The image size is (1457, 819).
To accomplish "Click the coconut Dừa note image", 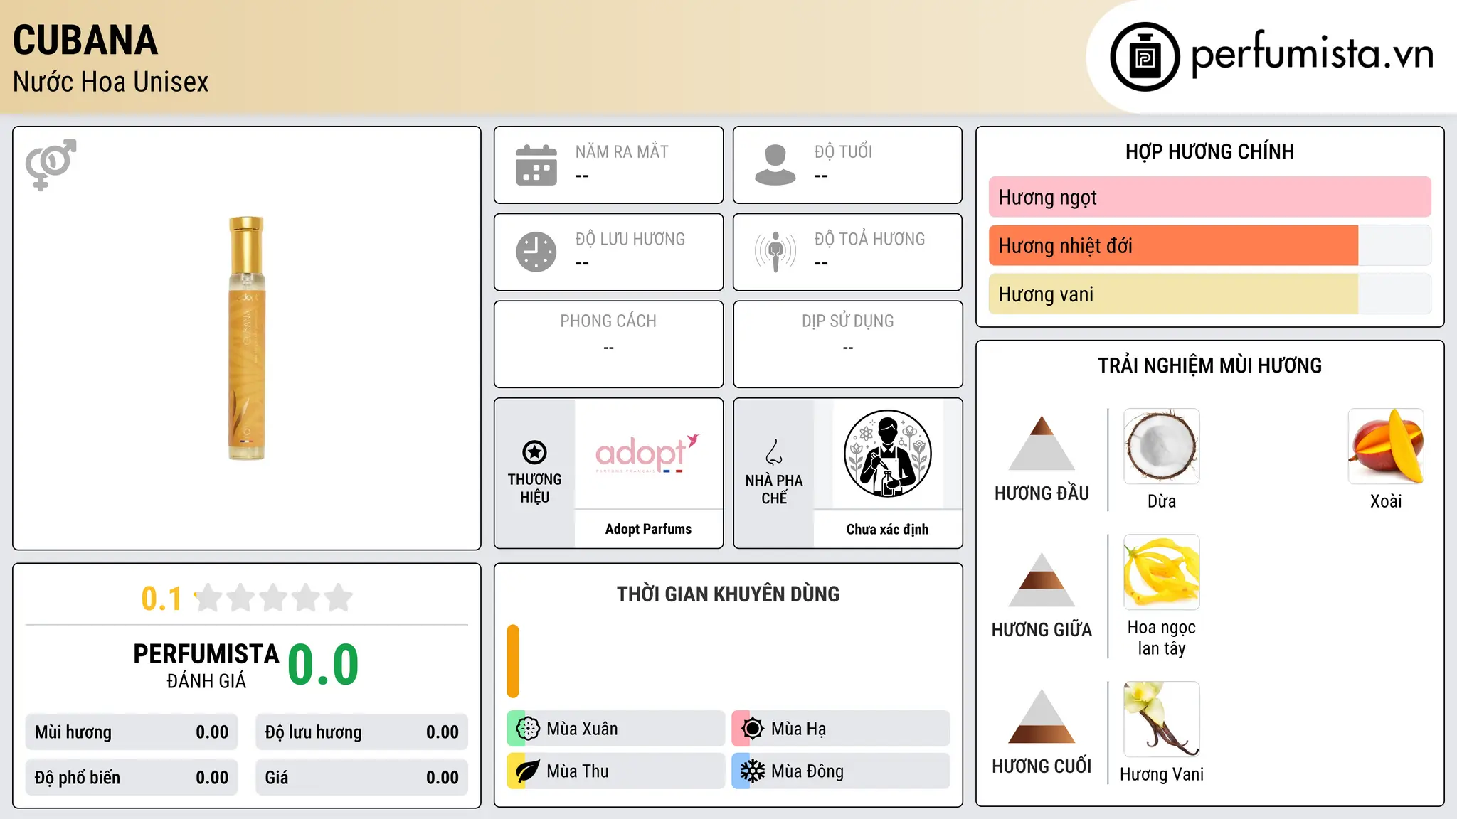I will point(1162,446).
